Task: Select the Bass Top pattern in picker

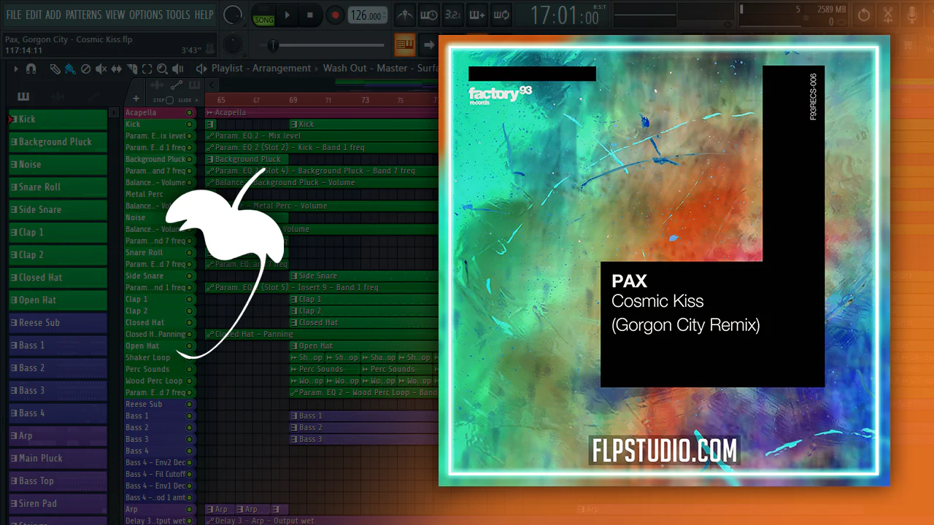Action: [x=58, y=481]
